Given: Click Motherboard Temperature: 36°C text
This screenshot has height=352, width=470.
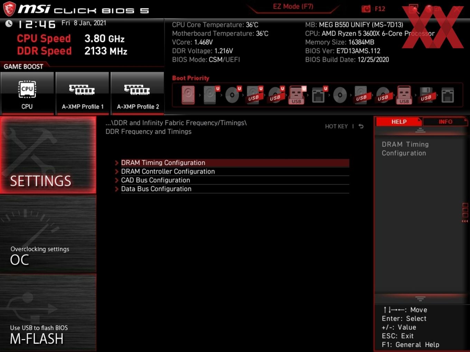Looking at the screenshot, I should point(220,33).
